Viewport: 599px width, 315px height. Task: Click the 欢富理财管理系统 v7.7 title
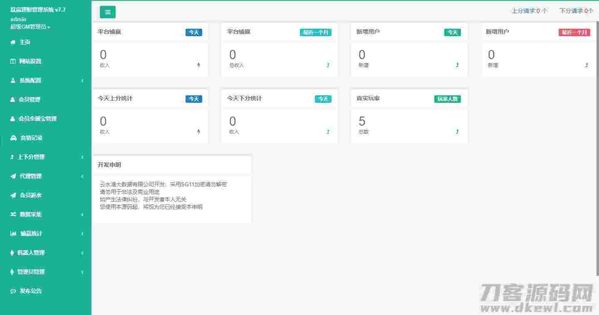[x=38, y=10]
